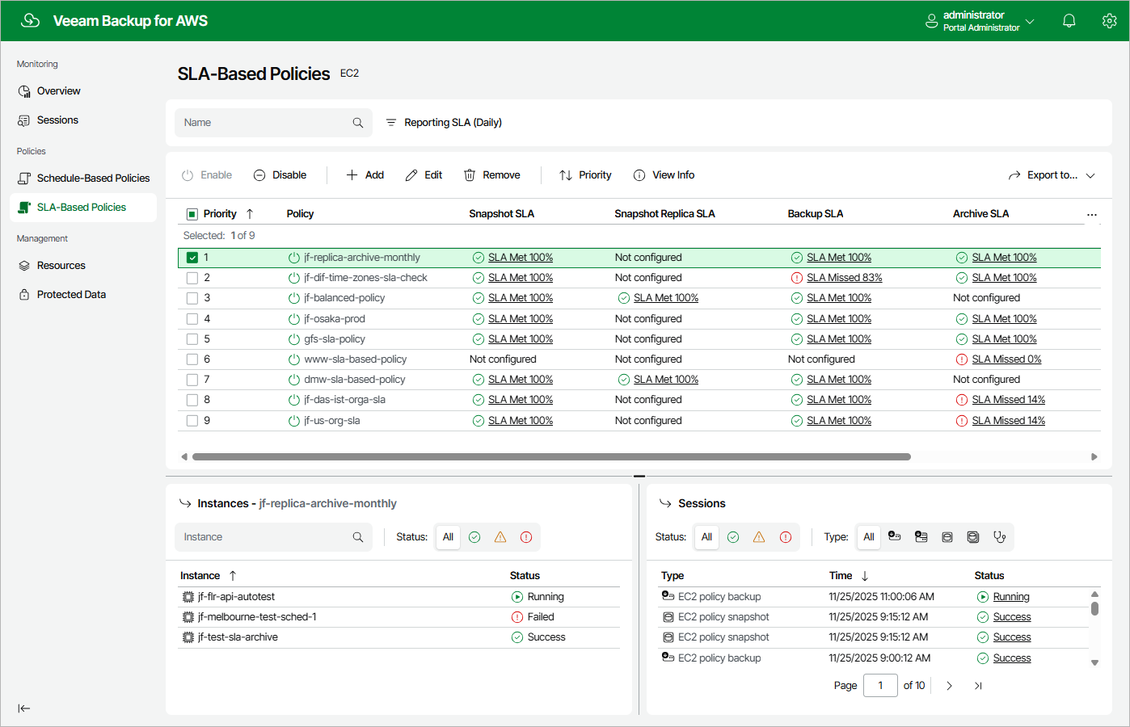This screenshot has height=727, width=1130.
Task: Edit the selected policy
Action: click(x=424, y=175)
